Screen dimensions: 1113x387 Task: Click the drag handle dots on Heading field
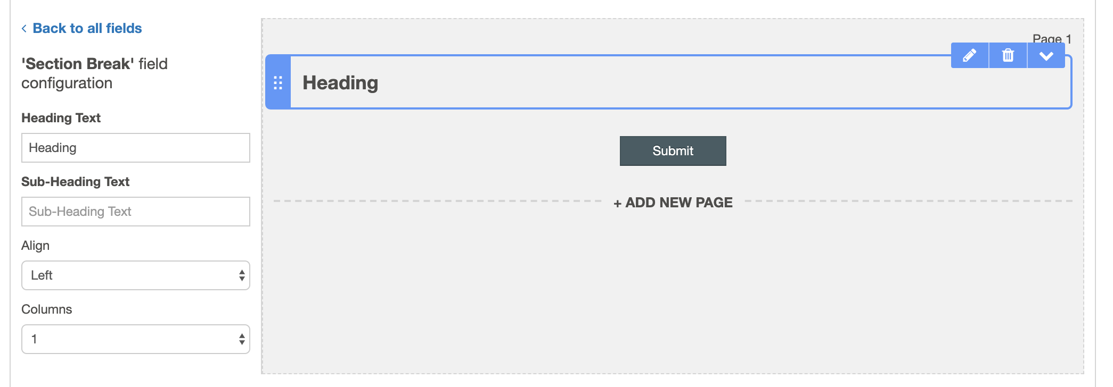[x=278, y=82]
